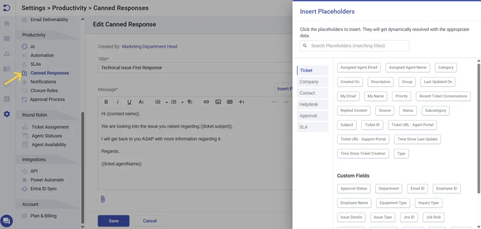Open Entra ID Sync integration
Screen dimensions: 481x229
click(x=44, y=189)
